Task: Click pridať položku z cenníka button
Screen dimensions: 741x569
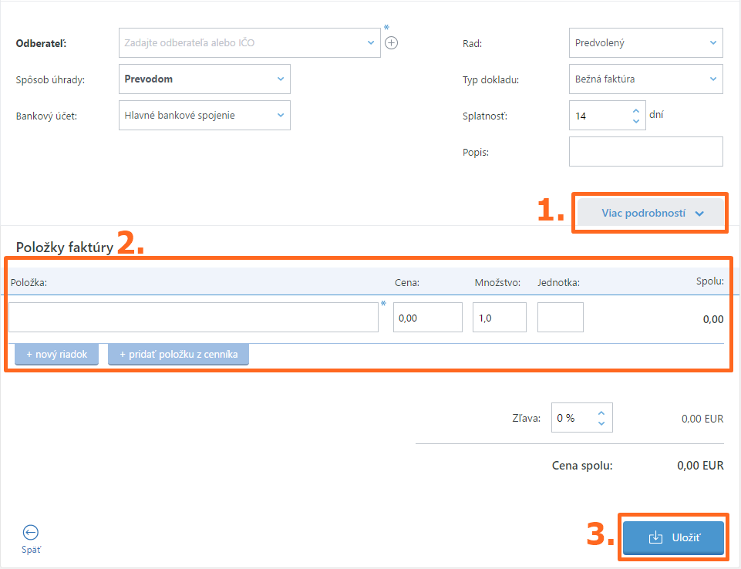Action: (x=178, y=355)
